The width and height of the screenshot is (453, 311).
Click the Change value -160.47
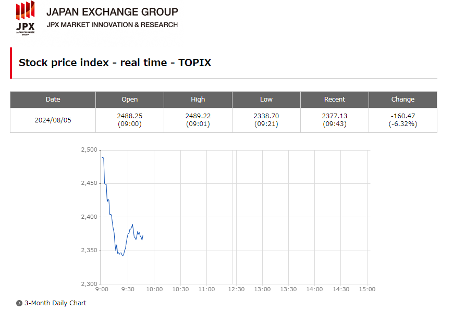(403, 116)
